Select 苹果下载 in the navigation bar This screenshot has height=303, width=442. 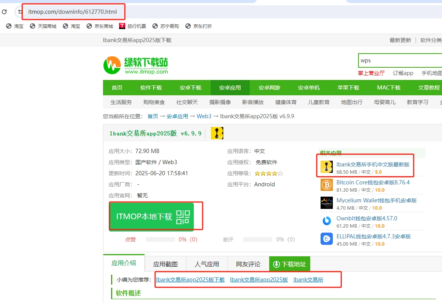348,88
